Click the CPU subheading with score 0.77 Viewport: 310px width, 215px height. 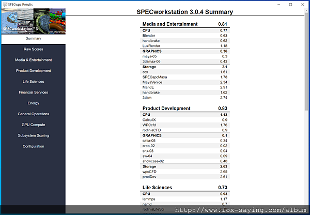click(x=185, y=30)
